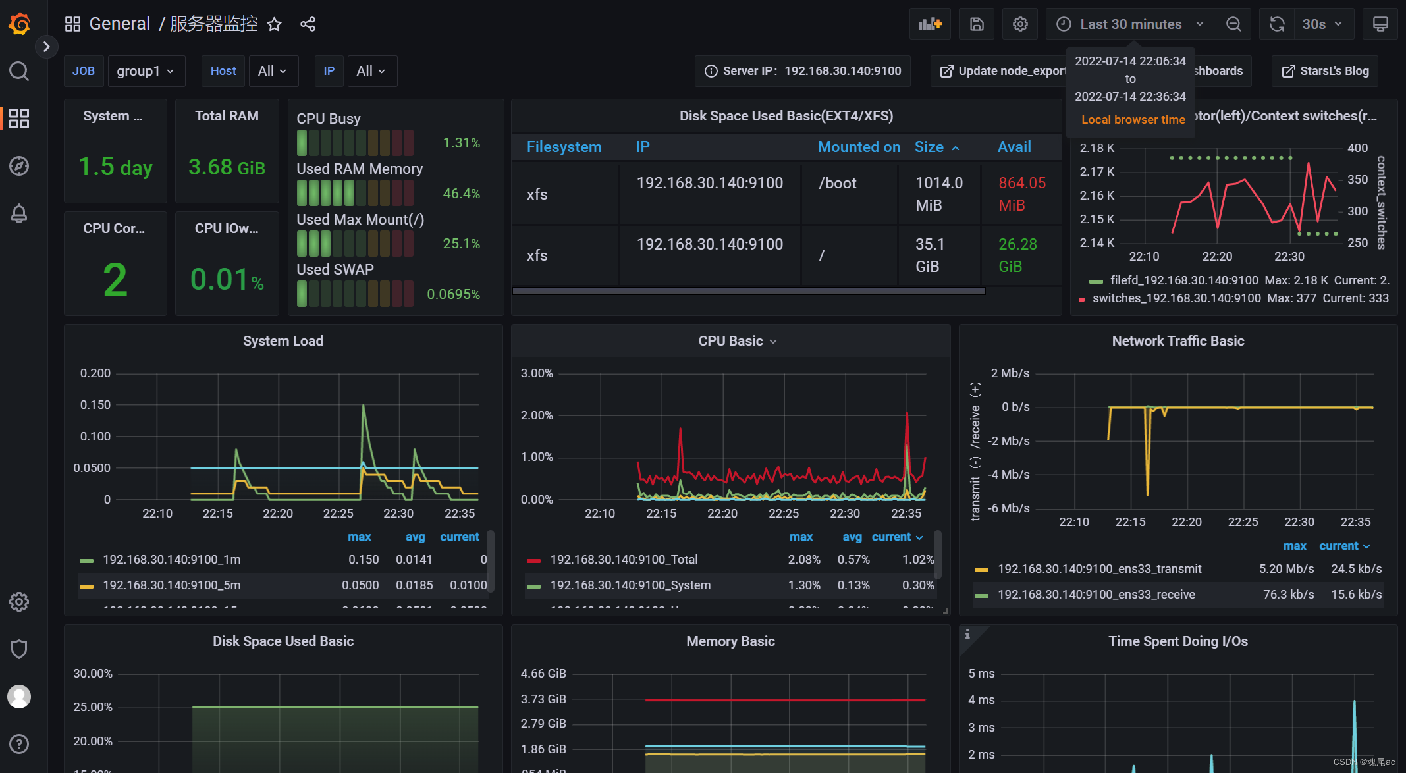Open the System Load panel title
The width and height of the screenshot is (1406, 773).
(x=283, y=341)
